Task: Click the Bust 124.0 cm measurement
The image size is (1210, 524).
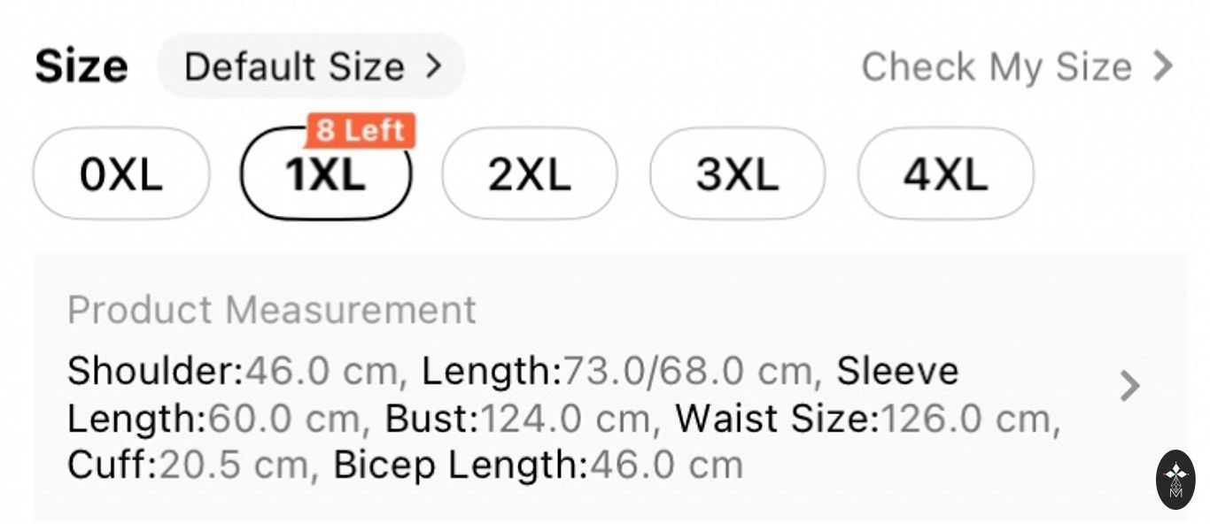Action: click(x=523, y=418)
